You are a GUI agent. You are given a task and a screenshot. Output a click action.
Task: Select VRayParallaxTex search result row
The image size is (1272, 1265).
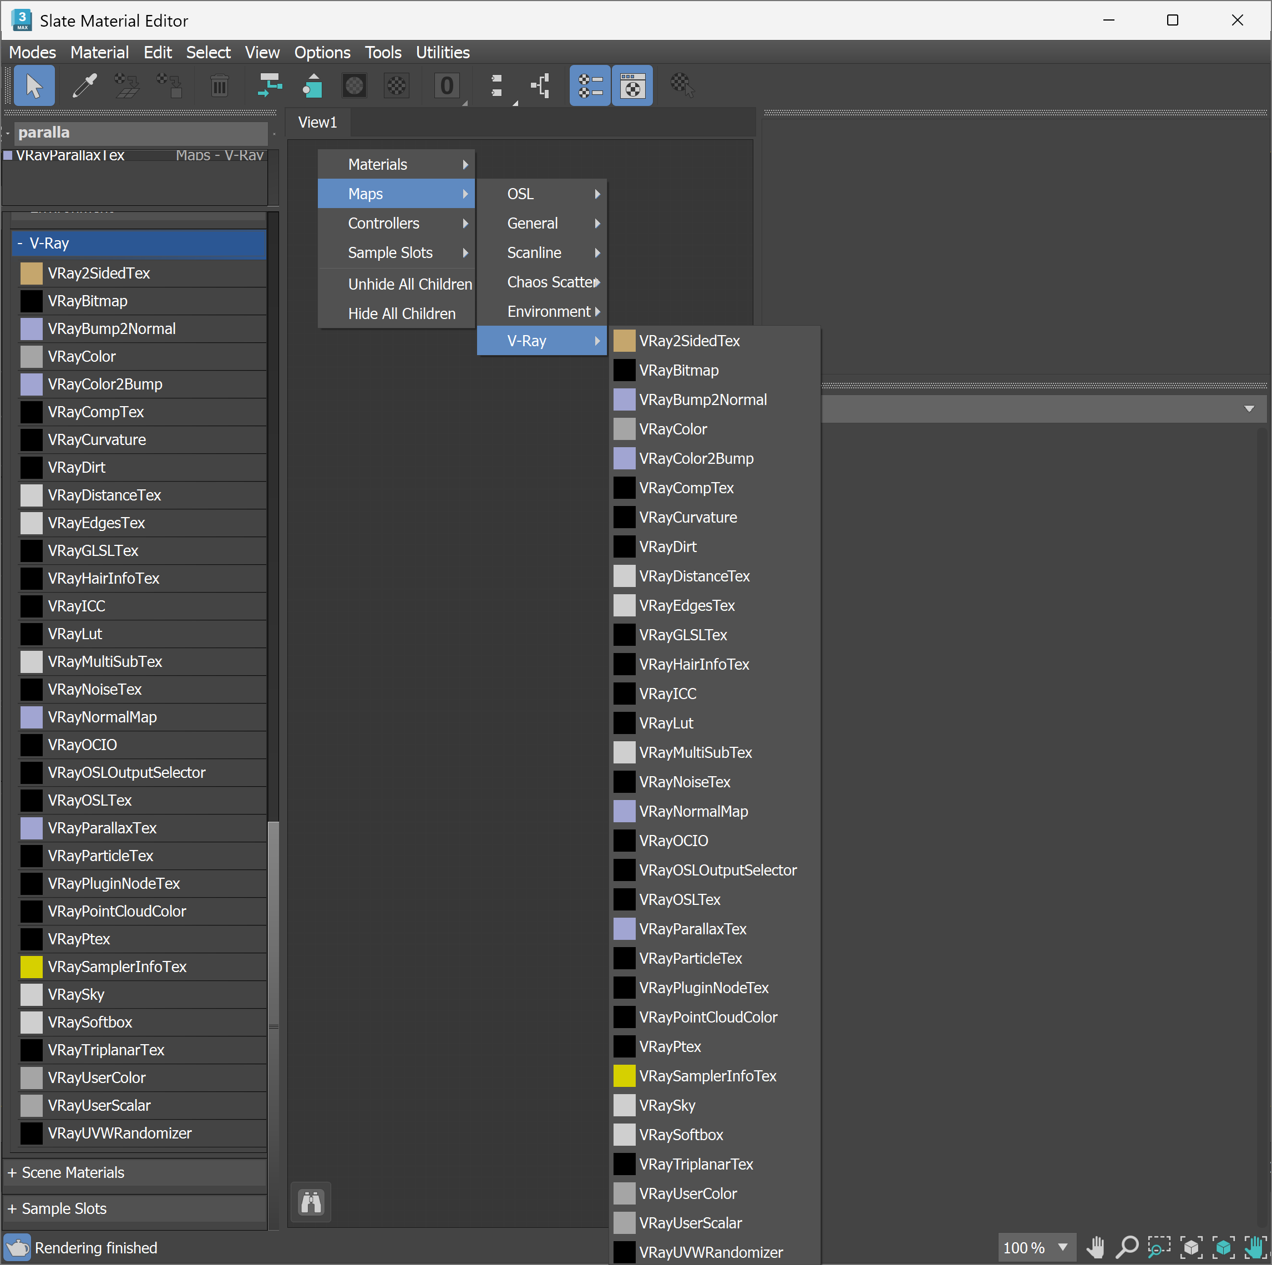click(134, 155)
